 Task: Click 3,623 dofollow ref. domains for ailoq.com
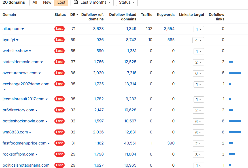[98, 29]
